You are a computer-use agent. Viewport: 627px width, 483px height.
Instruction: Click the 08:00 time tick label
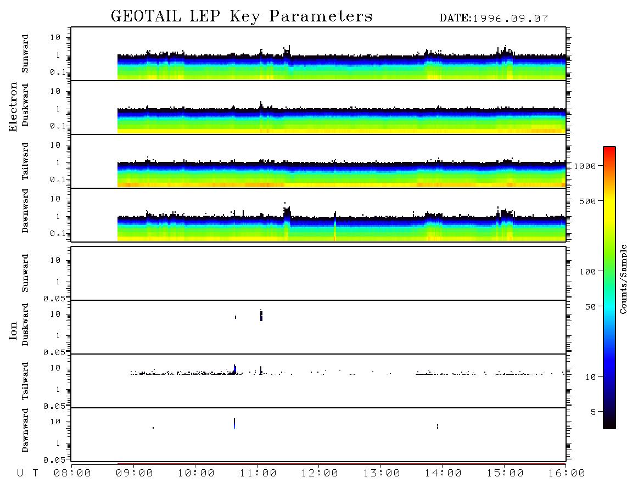(72, 474)
